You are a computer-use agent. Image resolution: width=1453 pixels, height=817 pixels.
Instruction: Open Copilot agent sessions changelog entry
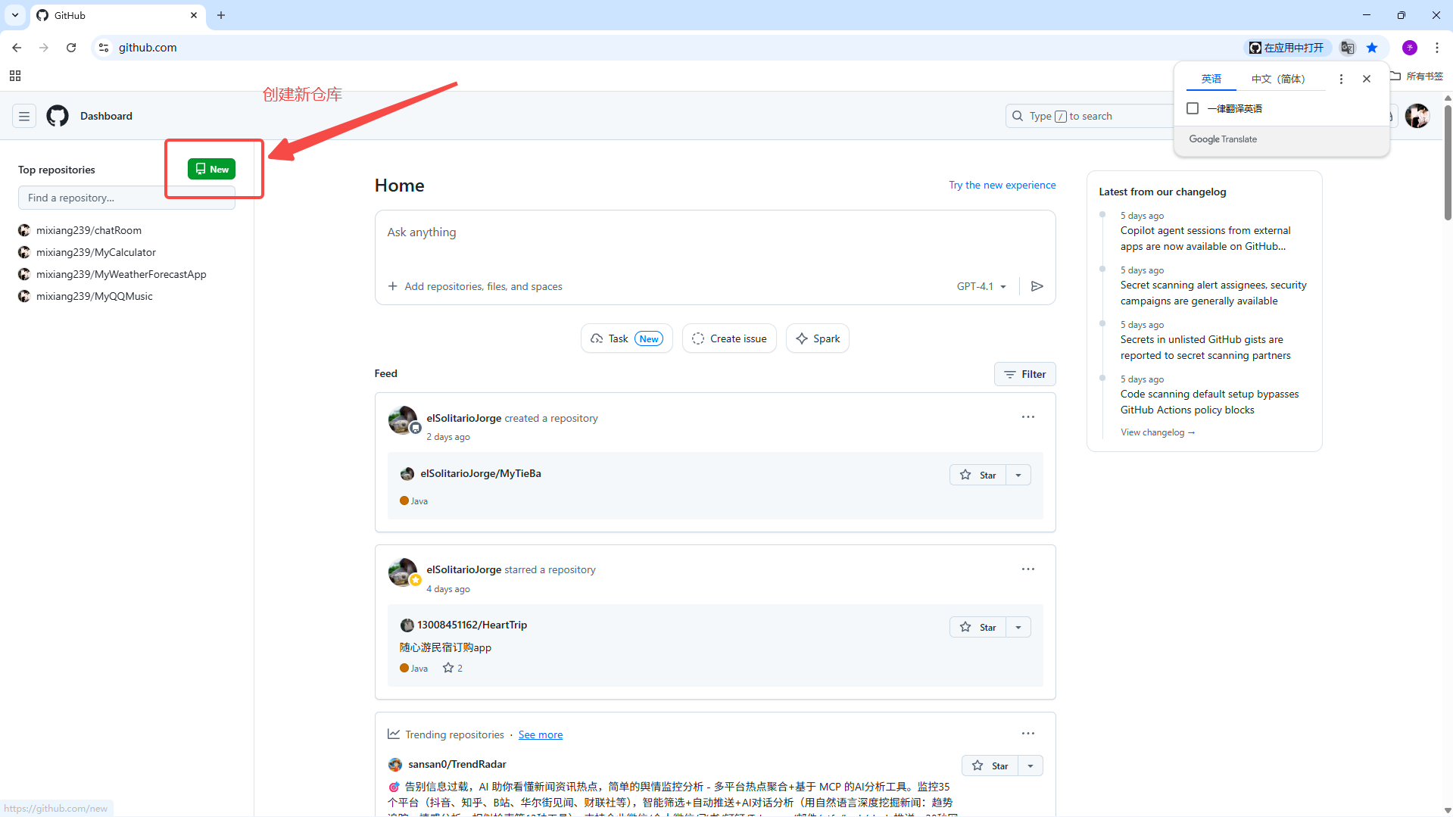pos(1205,239)
